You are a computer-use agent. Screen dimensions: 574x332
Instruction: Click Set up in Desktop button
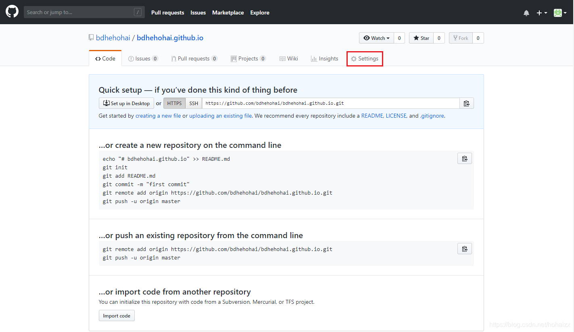click(x=126, y=103)
